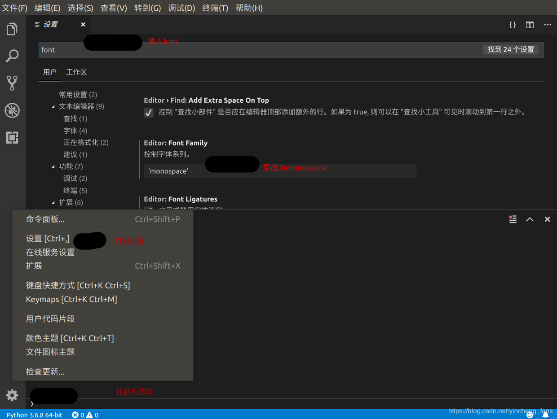Select 查找 (1) in settings tree
The image size is (557, 419).
75,118
